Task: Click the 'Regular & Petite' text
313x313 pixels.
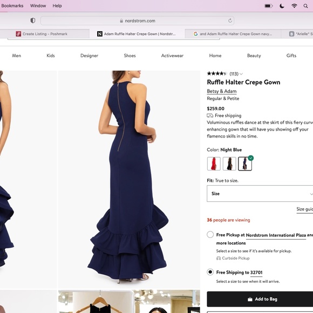Action: (223, 98)
